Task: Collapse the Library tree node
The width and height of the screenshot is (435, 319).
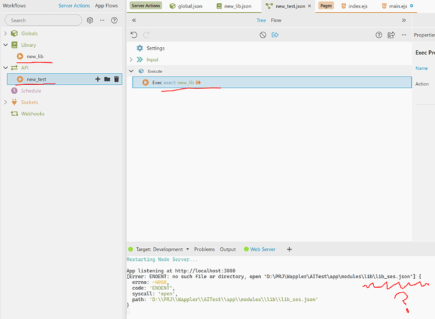Action: (5, 45)
